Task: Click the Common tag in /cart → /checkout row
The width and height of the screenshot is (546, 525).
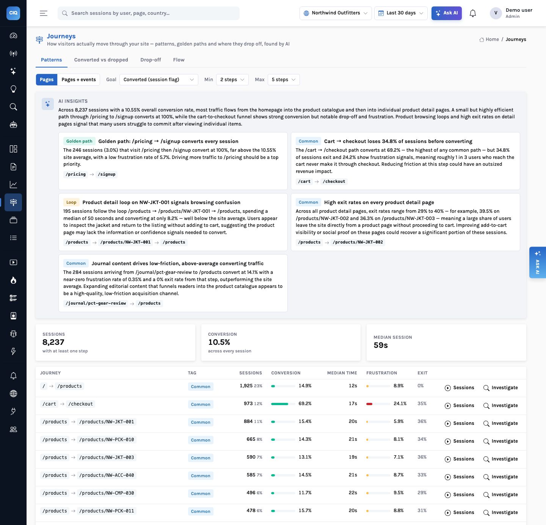Action: pos(201,404)
